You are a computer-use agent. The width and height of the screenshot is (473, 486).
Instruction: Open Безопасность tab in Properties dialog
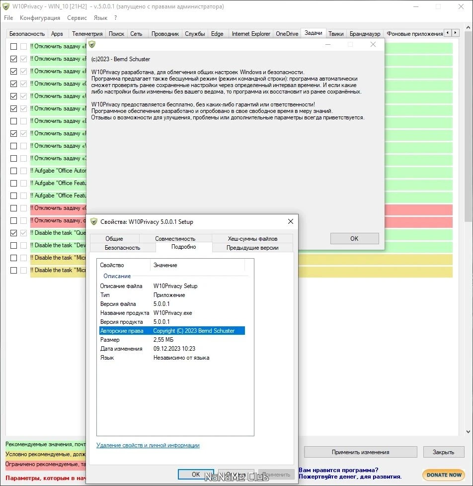122,248
